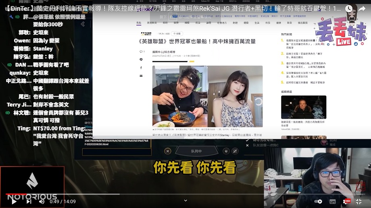
Task: Follow the news source with 追蹤 button
Action: click(177, 33)
